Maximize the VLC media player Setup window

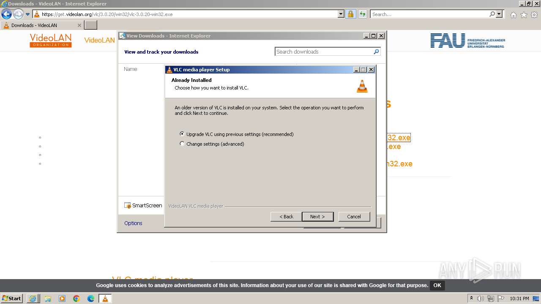363,70
